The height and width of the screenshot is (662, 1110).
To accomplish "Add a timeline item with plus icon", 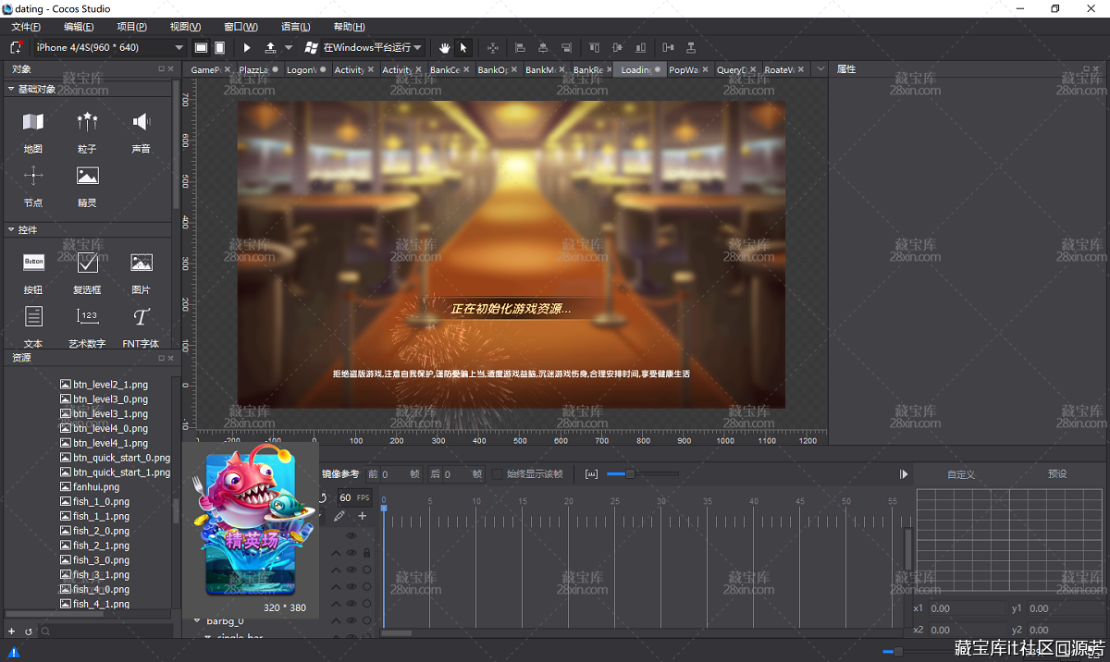I will pyautogui.click(x=363, y=516).
